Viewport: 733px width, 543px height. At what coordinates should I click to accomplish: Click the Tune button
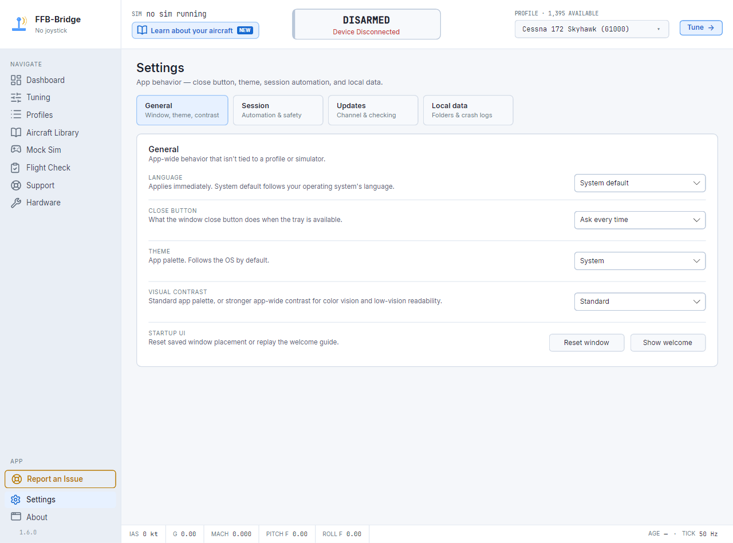point(701,27)
